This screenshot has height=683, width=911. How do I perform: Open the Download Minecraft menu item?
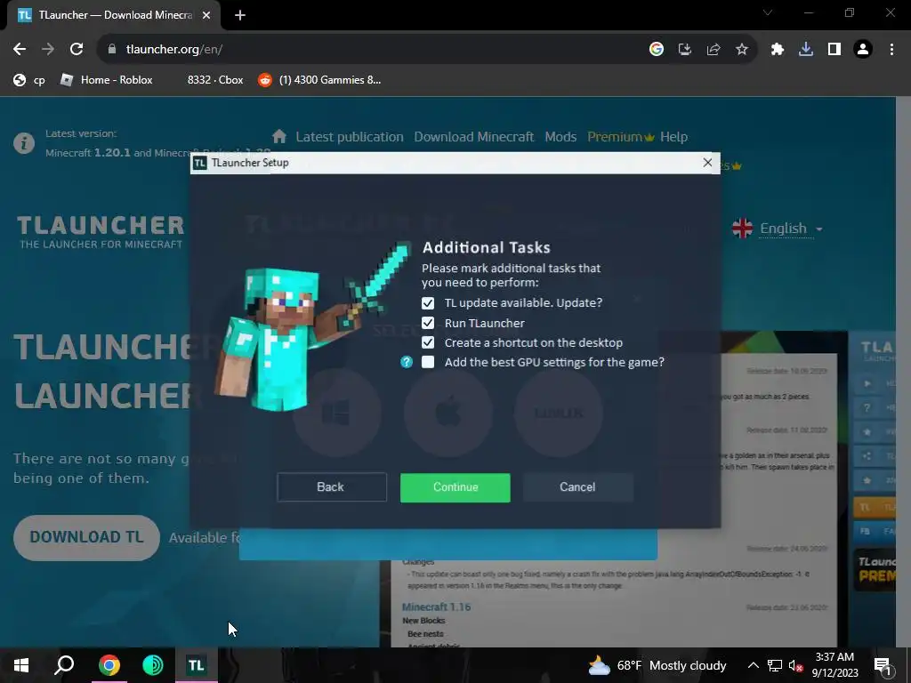tap(473, 137)
